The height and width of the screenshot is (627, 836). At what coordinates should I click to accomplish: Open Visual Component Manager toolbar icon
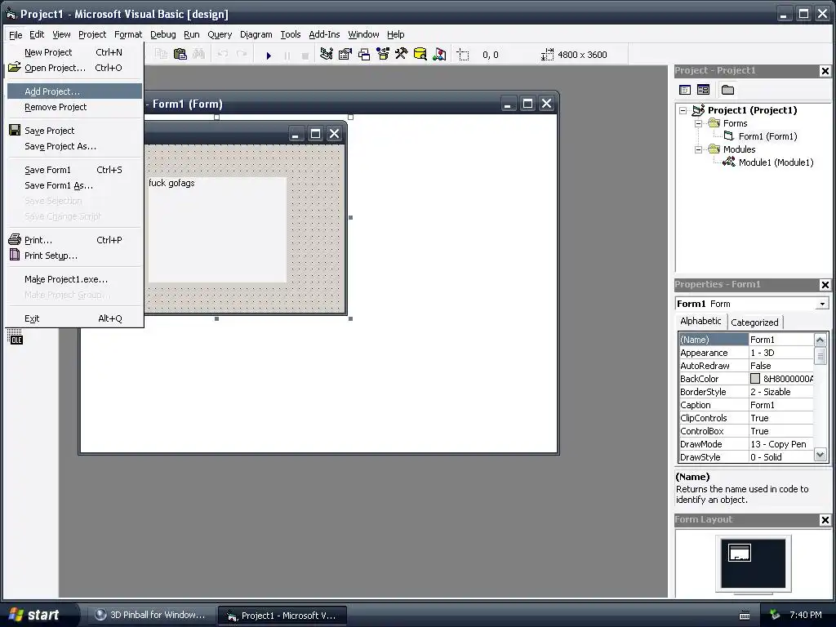[439, 55]
